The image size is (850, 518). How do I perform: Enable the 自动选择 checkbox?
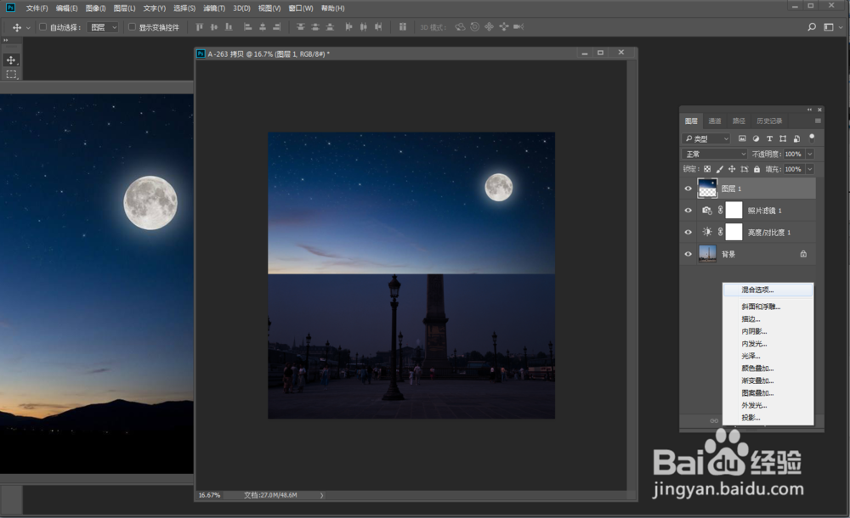(x=42, y=27)
